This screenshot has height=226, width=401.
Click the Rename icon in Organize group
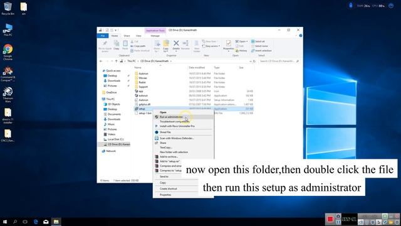[x=185, y=45]
